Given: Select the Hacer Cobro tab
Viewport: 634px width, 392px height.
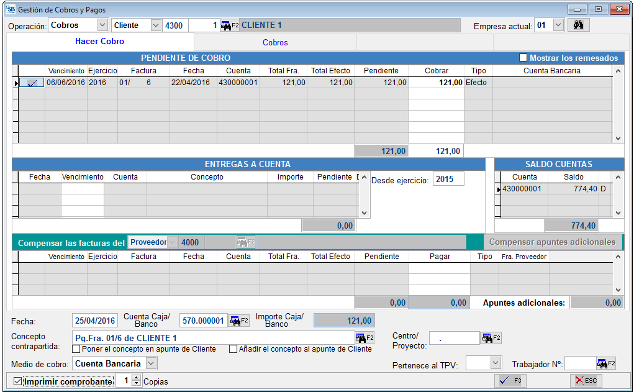Looking at the screenshot, I should [x=99, y=42].
